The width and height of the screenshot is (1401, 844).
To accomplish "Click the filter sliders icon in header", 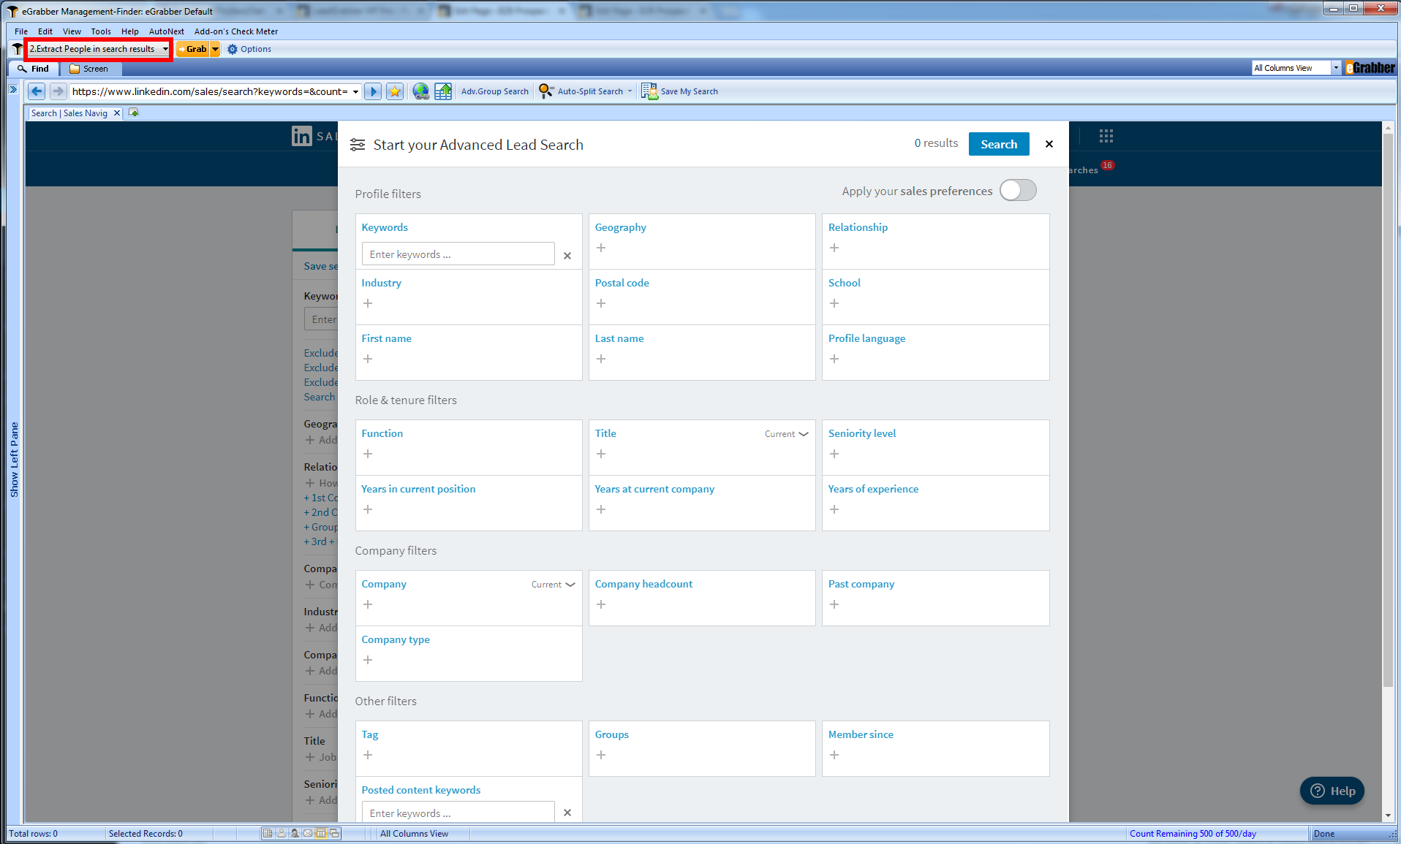I will [358, 145].
